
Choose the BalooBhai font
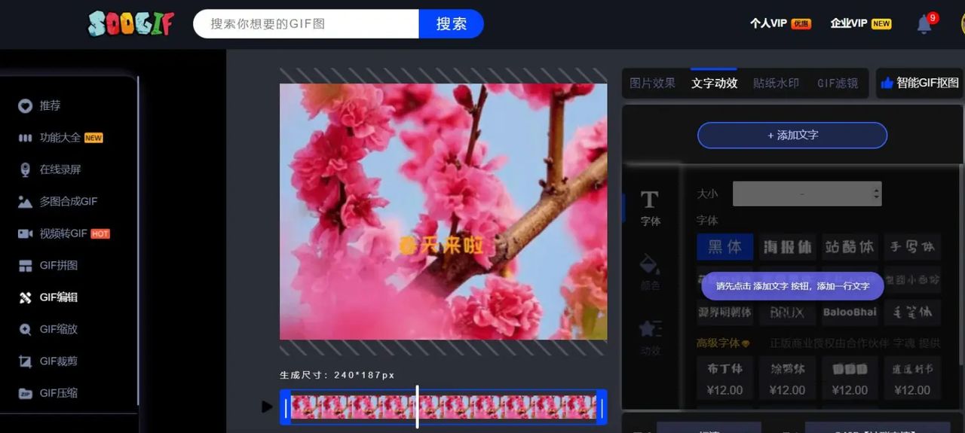850,312
